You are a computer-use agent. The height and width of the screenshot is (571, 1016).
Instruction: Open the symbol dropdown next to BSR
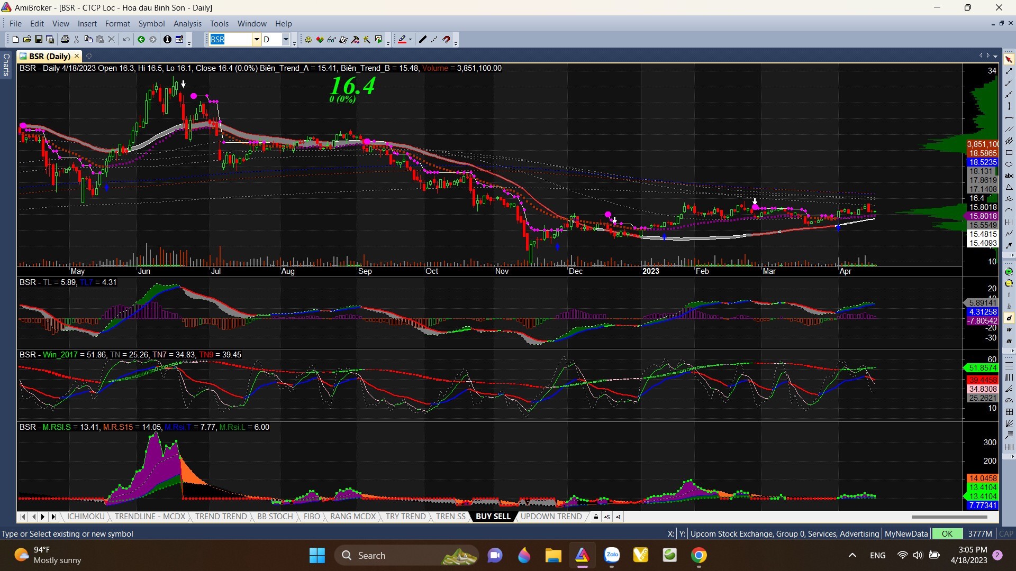[256, 40]
